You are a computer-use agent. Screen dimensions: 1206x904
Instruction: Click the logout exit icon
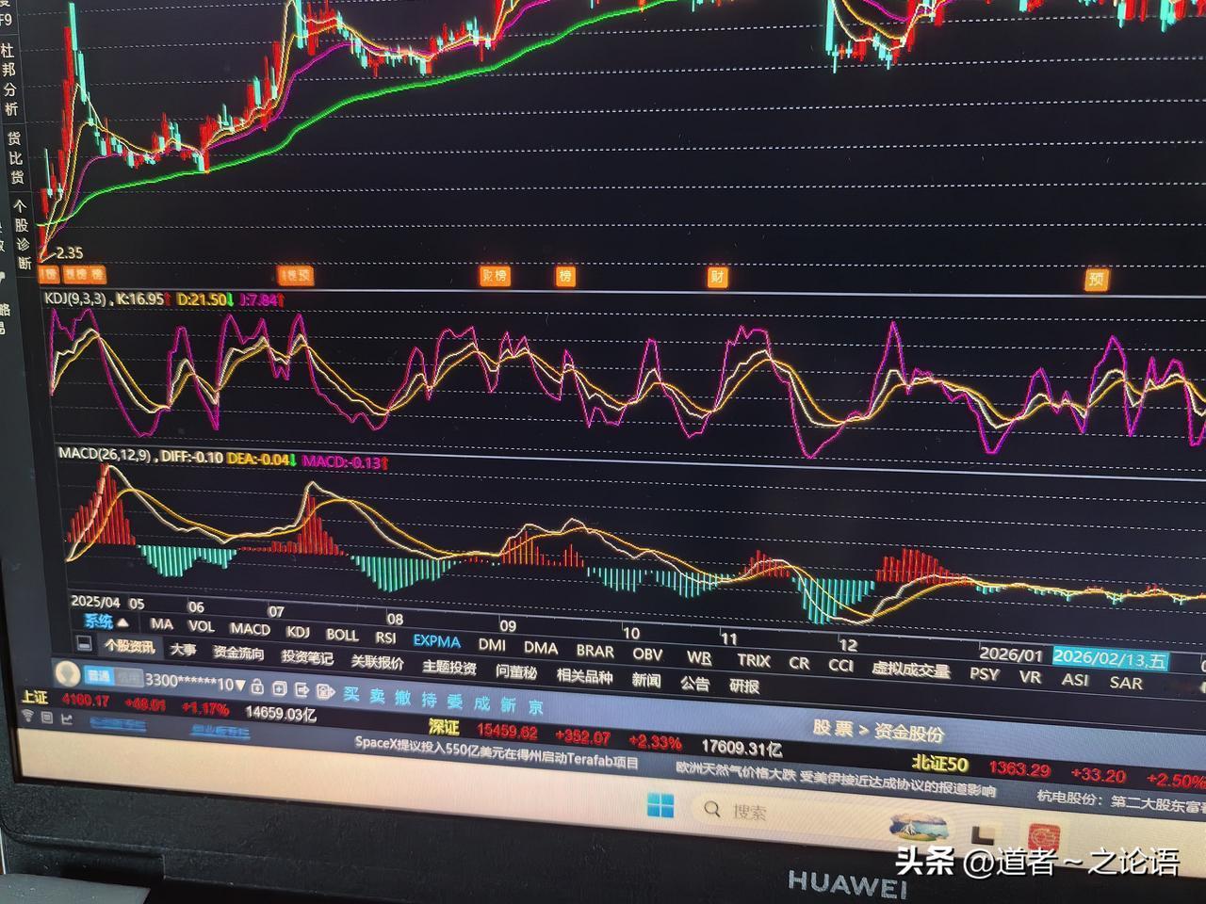click(302, 689)
